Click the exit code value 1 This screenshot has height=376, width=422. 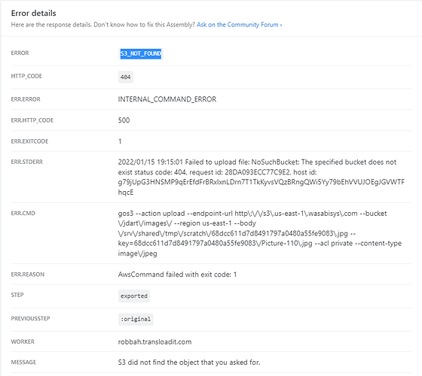pos(120,141)
